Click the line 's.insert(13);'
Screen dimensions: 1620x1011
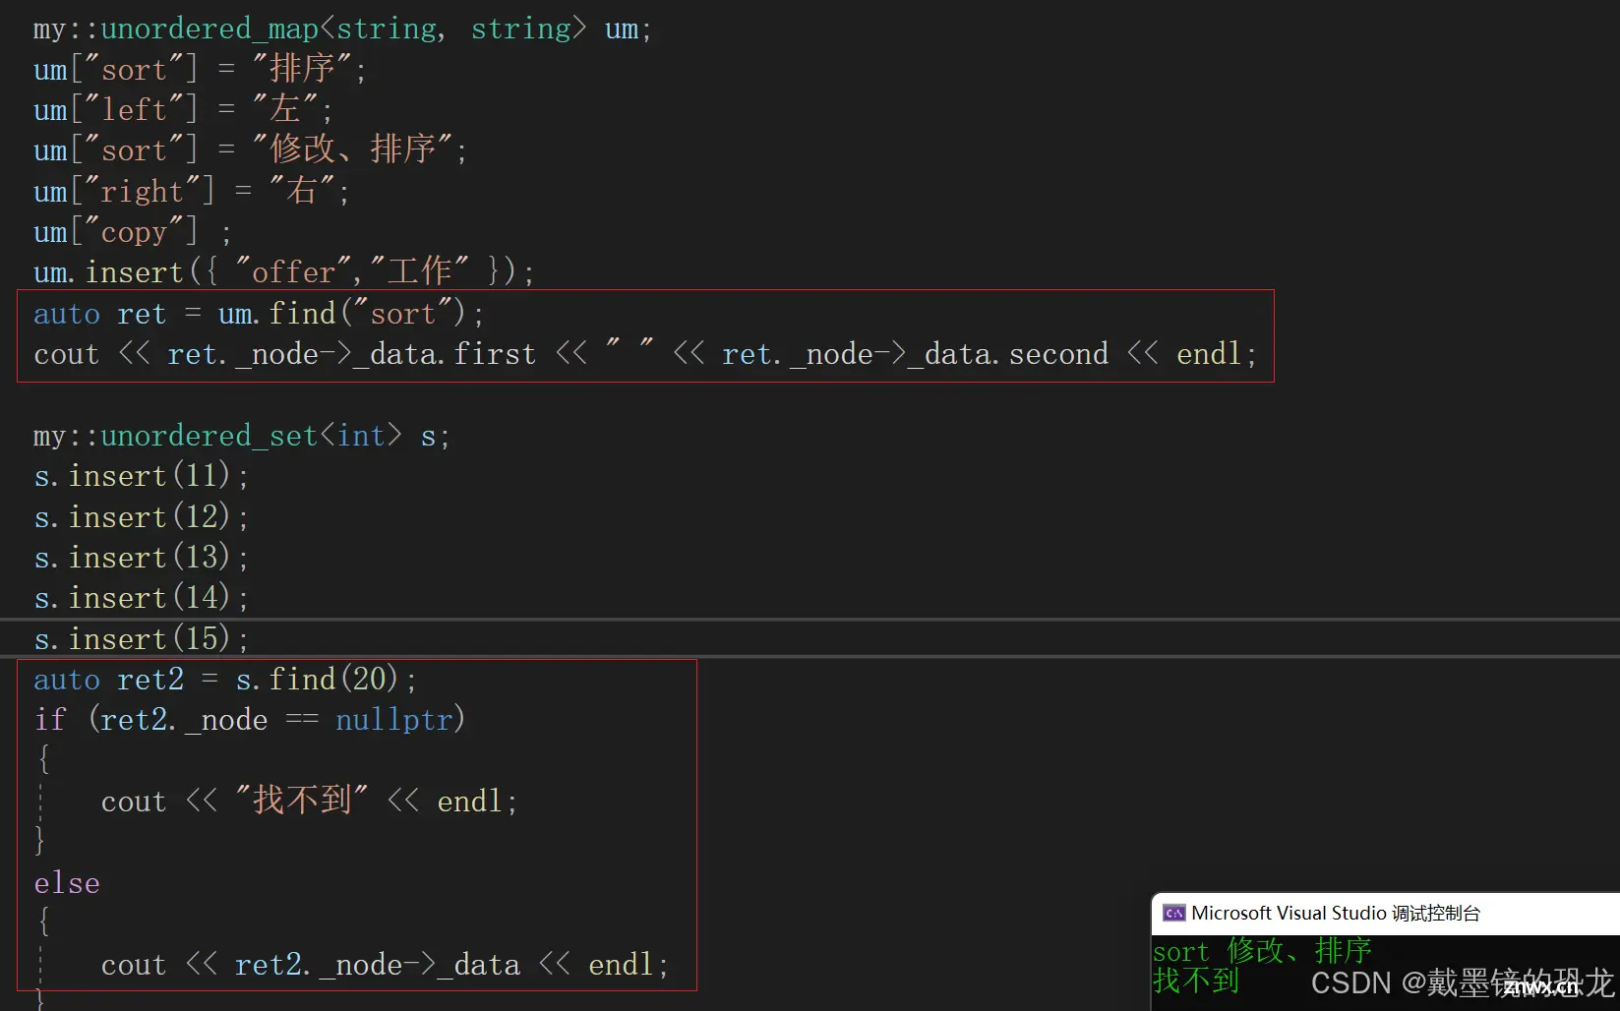click(x=141, y=558)
